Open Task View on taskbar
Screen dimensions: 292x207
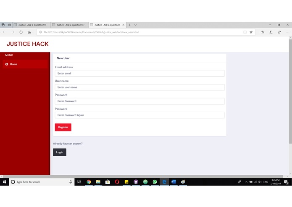click(x=79, y=182)
